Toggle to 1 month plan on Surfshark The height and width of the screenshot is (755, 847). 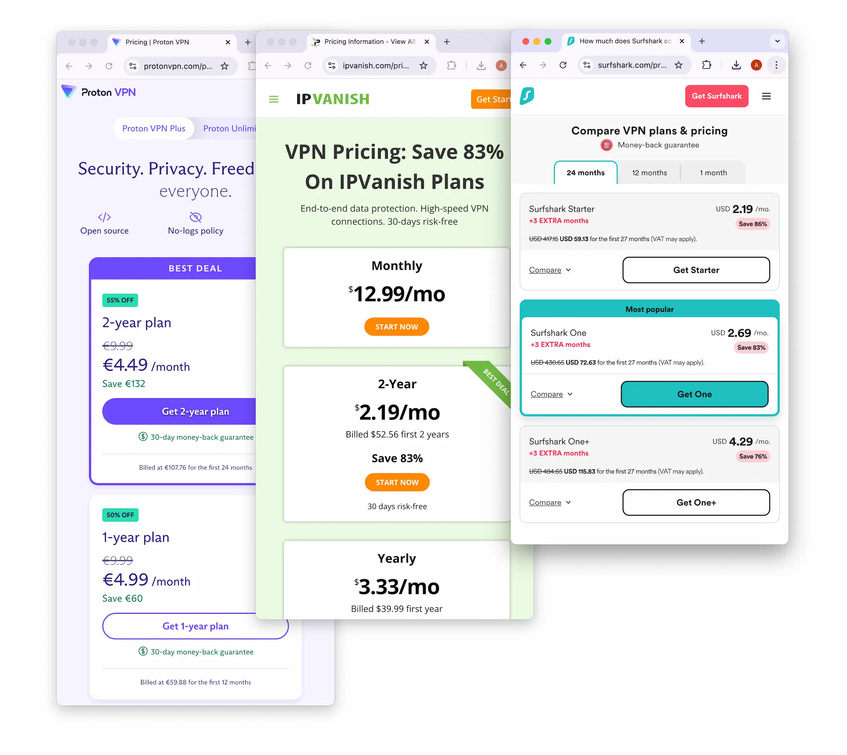[713, 173]
